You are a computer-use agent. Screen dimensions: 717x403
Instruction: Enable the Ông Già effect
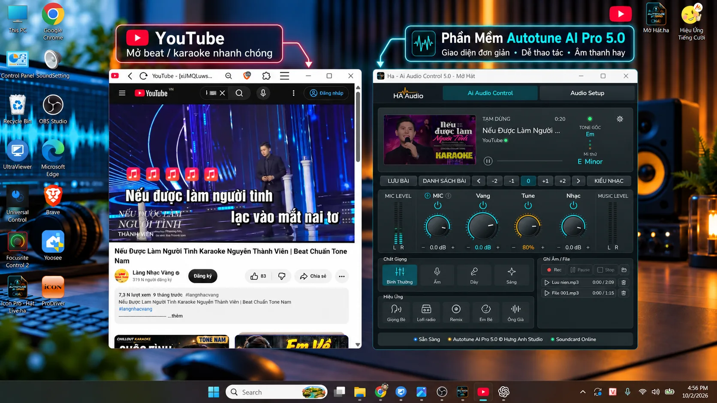click(515, 313)
